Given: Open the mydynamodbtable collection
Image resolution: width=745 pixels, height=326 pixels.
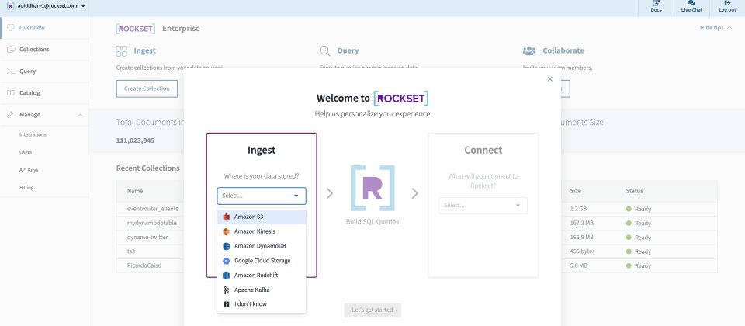Looking at the screenshot, I should [152, 223].
